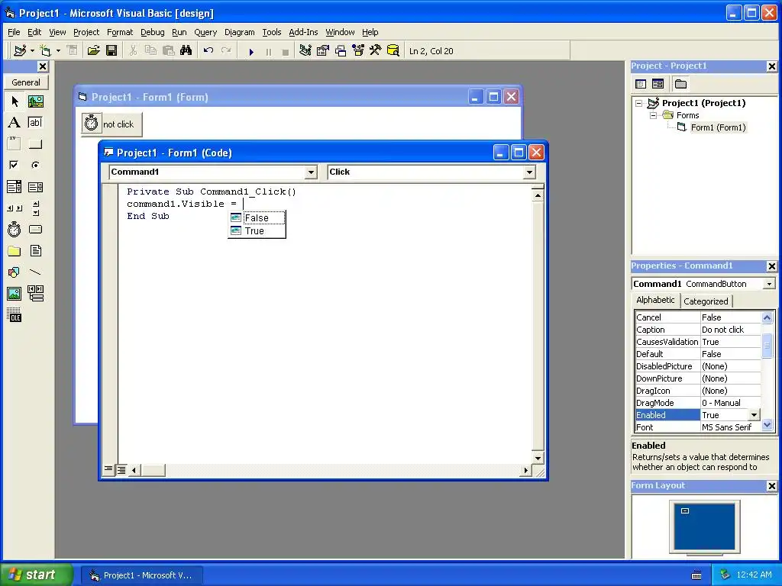Select the ListBox tool in toolbox
The height and width of the screenshot is (586, 782).
click(x=35, y=187)
